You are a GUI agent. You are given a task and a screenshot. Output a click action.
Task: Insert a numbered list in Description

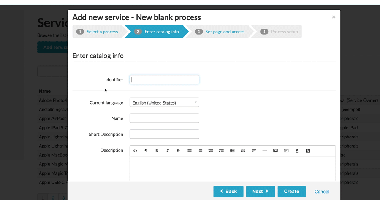click(200, 151)
